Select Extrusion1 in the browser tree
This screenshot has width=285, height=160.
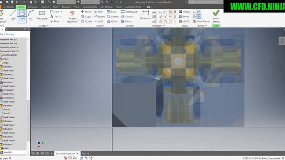pyautogui.click(x=8, y=67)
